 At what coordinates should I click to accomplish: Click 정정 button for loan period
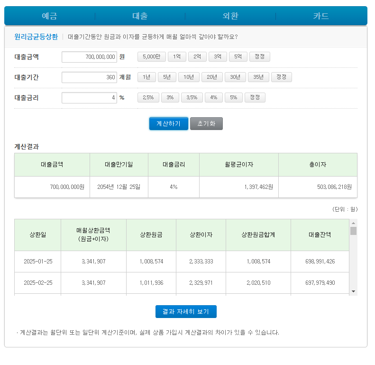tap(282, 77)
